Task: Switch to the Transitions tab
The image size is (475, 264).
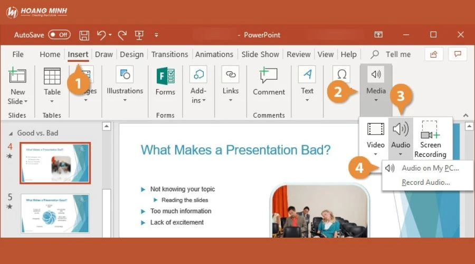Action: pyautogui.click(x=169, y=54)
